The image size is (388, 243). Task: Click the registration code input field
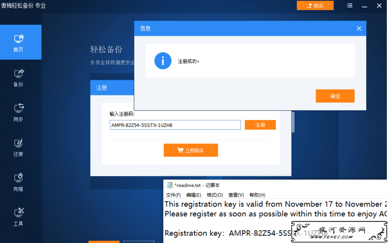175,125
